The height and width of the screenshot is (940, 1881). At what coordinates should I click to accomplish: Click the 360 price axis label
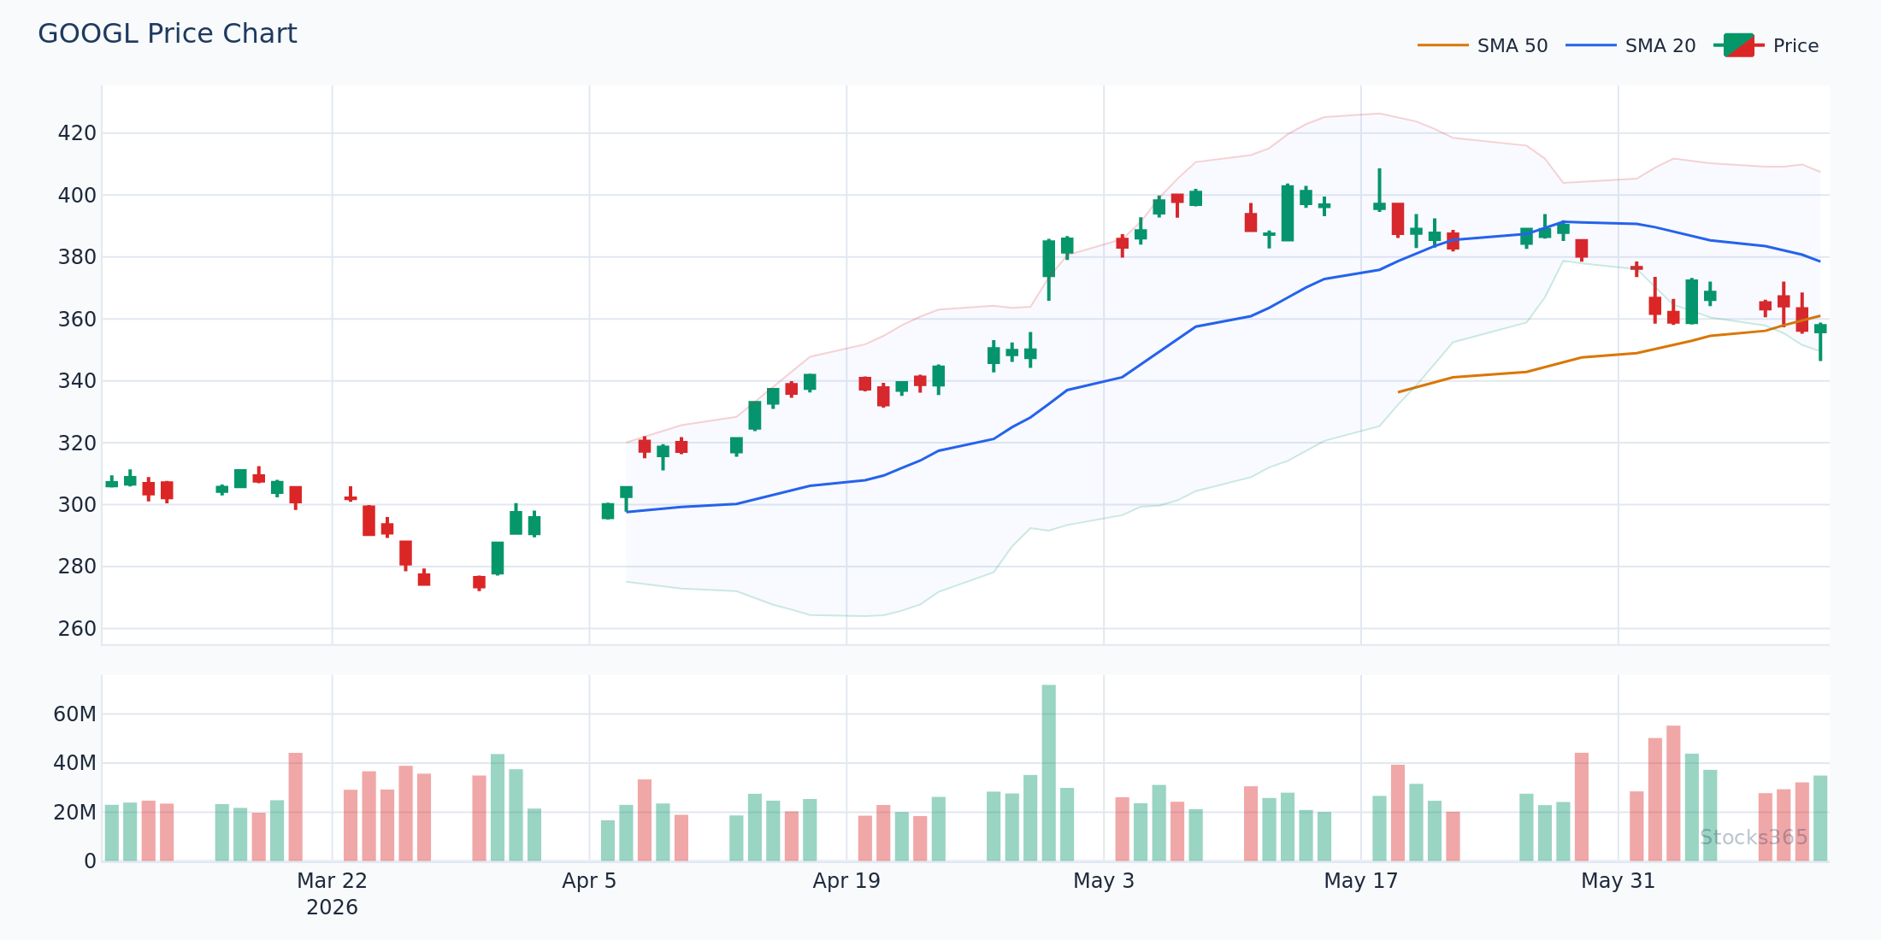click(x=77, y=320)
